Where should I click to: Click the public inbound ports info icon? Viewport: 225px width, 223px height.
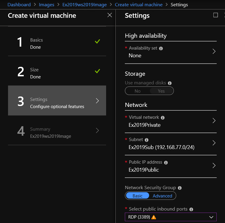(x=191, y=209)
